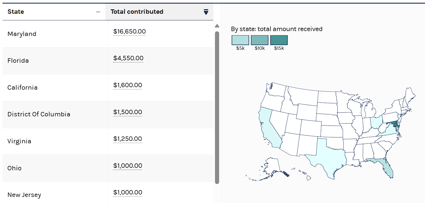Open Ohio's $1,000.00 contribution link
Image resolution: width=425 pixels, height=203 pixels.
coord(127,166)
